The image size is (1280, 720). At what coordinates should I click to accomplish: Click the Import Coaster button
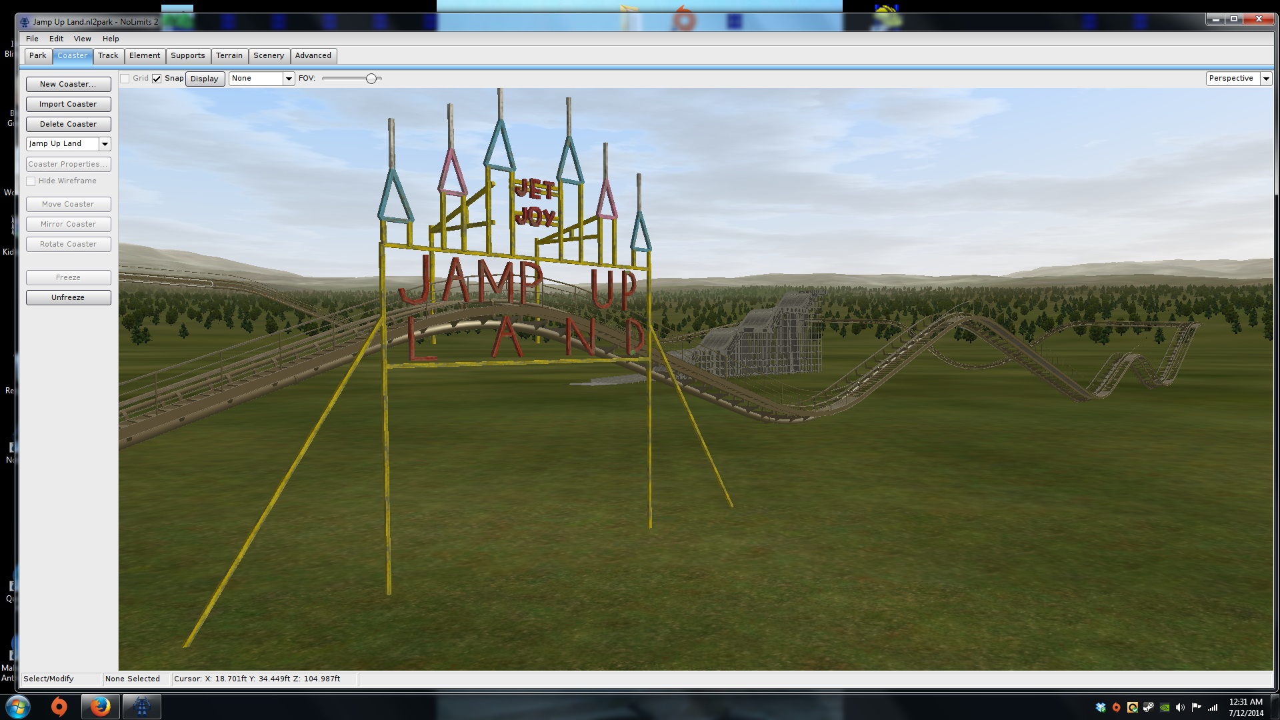(x=68, y=104)
